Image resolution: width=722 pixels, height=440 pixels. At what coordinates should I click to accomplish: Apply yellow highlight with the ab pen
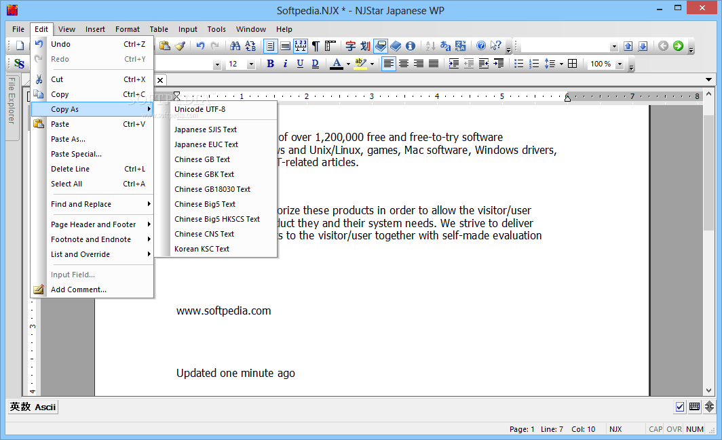click(360, 64)
